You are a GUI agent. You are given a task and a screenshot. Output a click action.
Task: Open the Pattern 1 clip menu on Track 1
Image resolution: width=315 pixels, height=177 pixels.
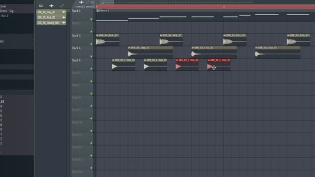tap(97, 11)
